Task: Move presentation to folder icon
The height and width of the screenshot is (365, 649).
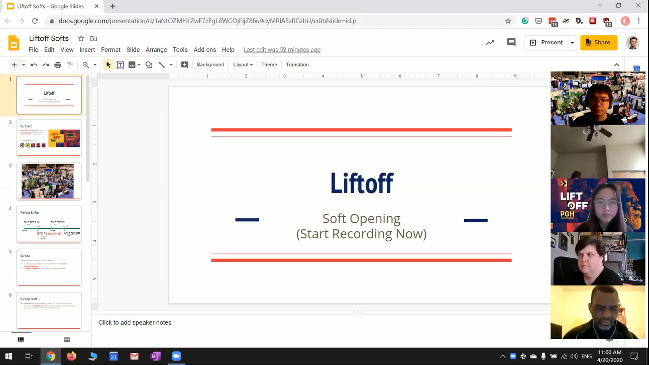Action: [x=93, y=39]
